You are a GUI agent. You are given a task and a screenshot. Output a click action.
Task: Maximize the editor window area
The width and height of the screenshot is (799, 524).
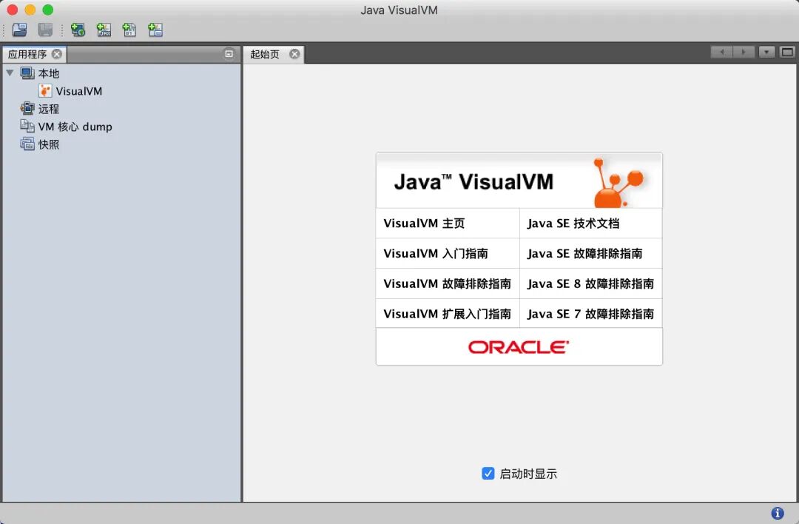pos(787,52)
